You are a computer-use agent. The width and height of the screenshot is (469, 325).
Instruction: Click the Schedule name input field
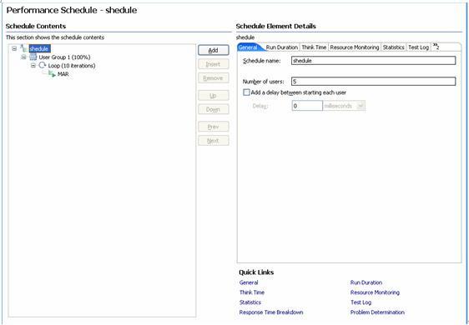[373, 60]
